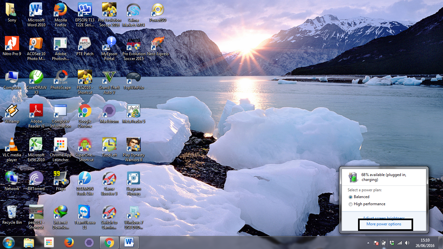The image size is (443, 249).
Task: Launch Play Dynasty Warriors 8 shortcut
Action: point(133,150)
